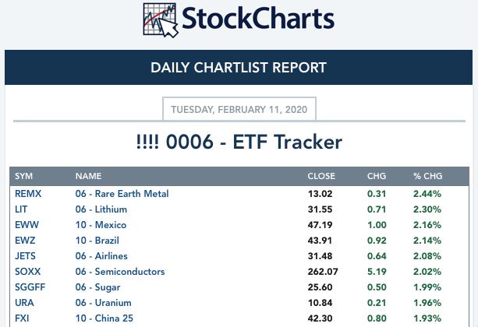Click the SYM column header
The height and width of the screenshot is (327, 478).
point(23,176)
